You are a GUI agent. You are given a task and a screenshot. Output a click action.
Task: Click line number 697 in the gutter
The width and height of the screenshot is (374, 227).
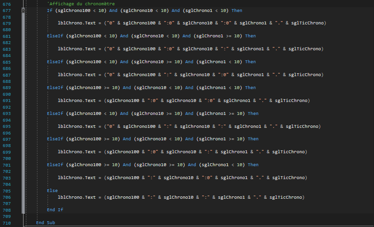tap(7, 139)
